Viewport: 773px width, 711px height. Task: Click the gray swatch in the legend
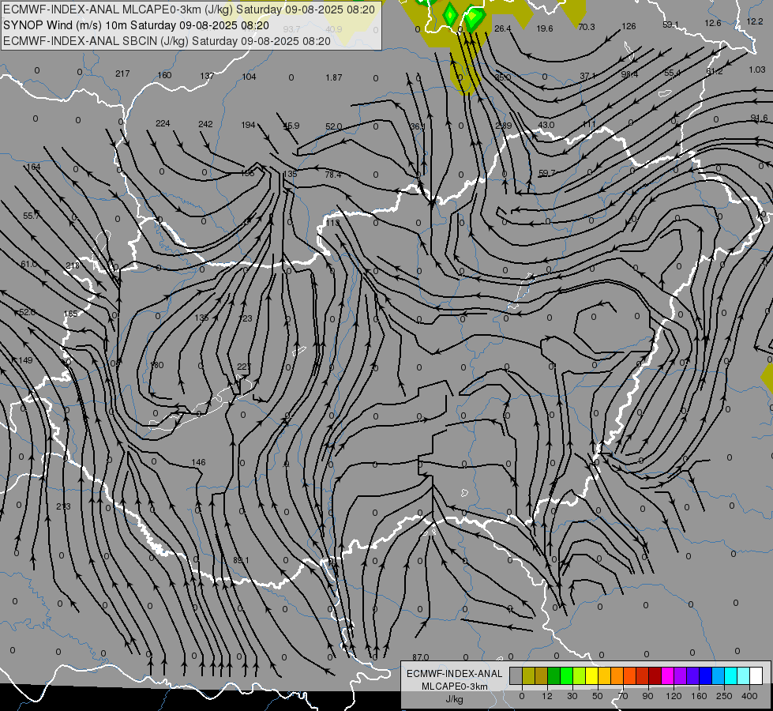point(516,676)
